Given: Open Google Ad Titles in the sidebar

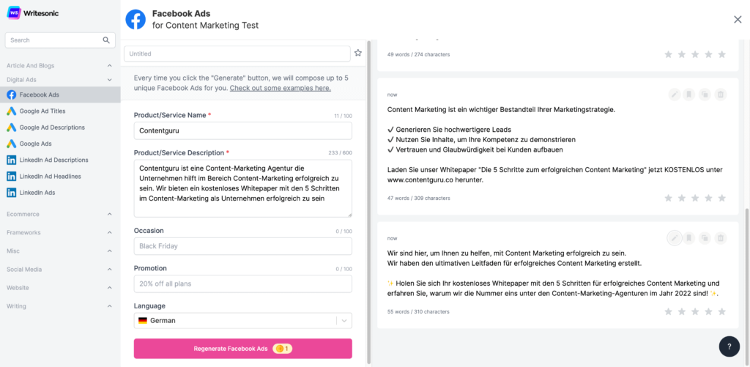Looking at the screenshot, I should coord(60,111).
